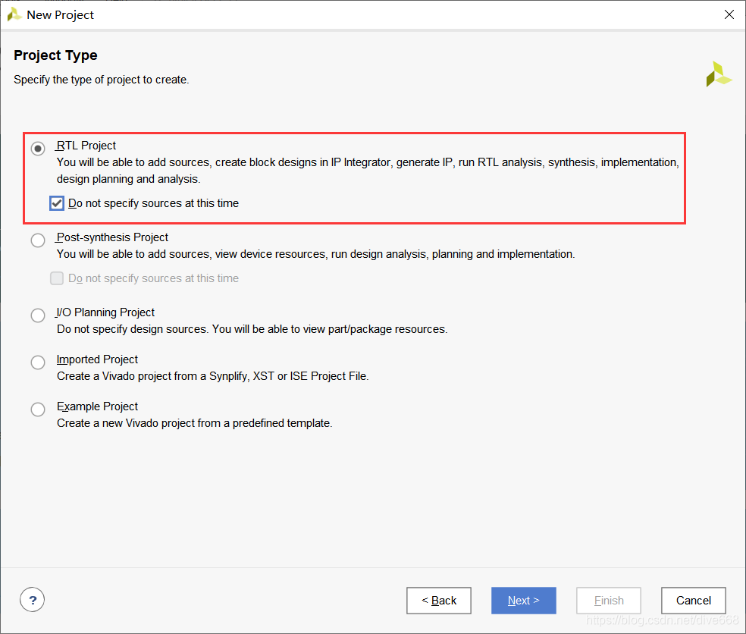
Task: Select the Post-synthesis Project radio button
Action: (x=38, y=240)
